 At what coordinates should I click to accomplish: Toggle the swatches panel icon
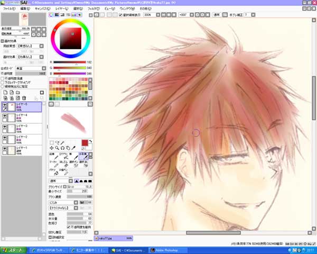(x=74, y=15)
